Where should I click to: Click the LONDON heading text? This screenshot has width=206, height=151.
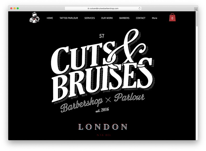point(103,127)
